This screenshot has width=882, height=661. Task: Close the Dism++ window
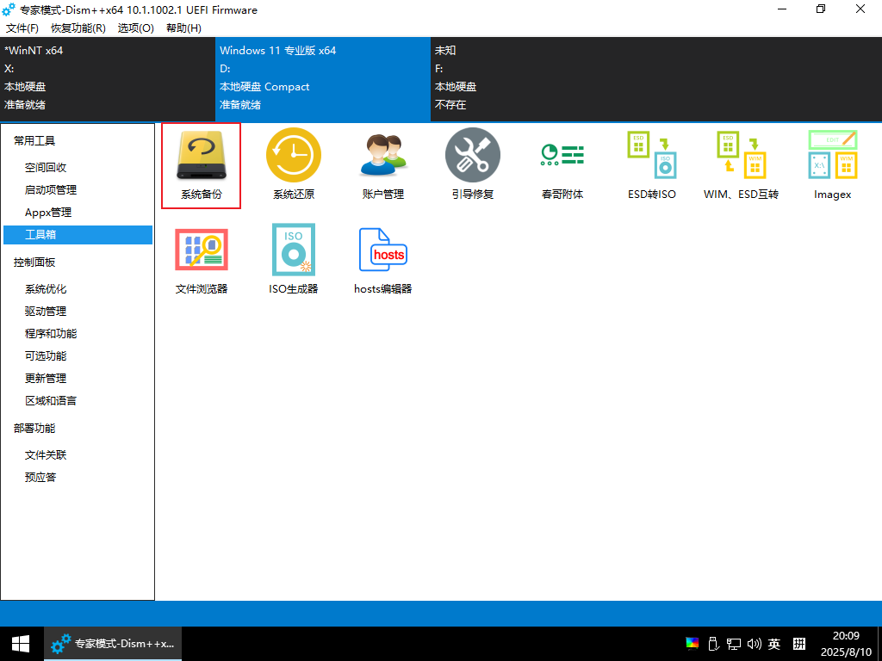click(860, 9)
